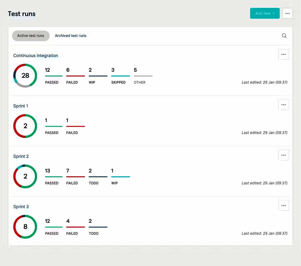Click Sprint 1 donut chart
This screenshot has width=301, height=266.
pyautogui.click(x=25, y=126)
